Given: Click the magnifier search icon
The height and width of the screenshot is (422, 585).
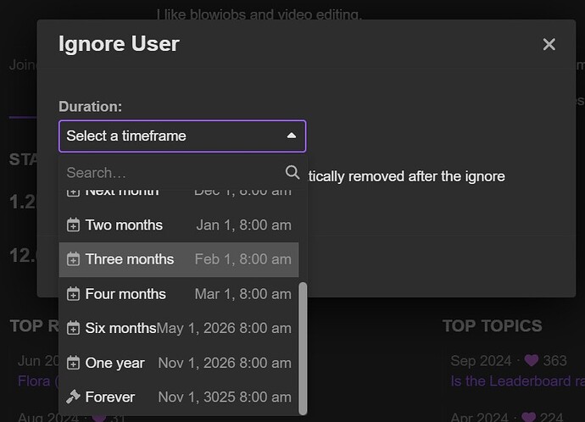Looking at the screenshot, I should click(292, 172).
